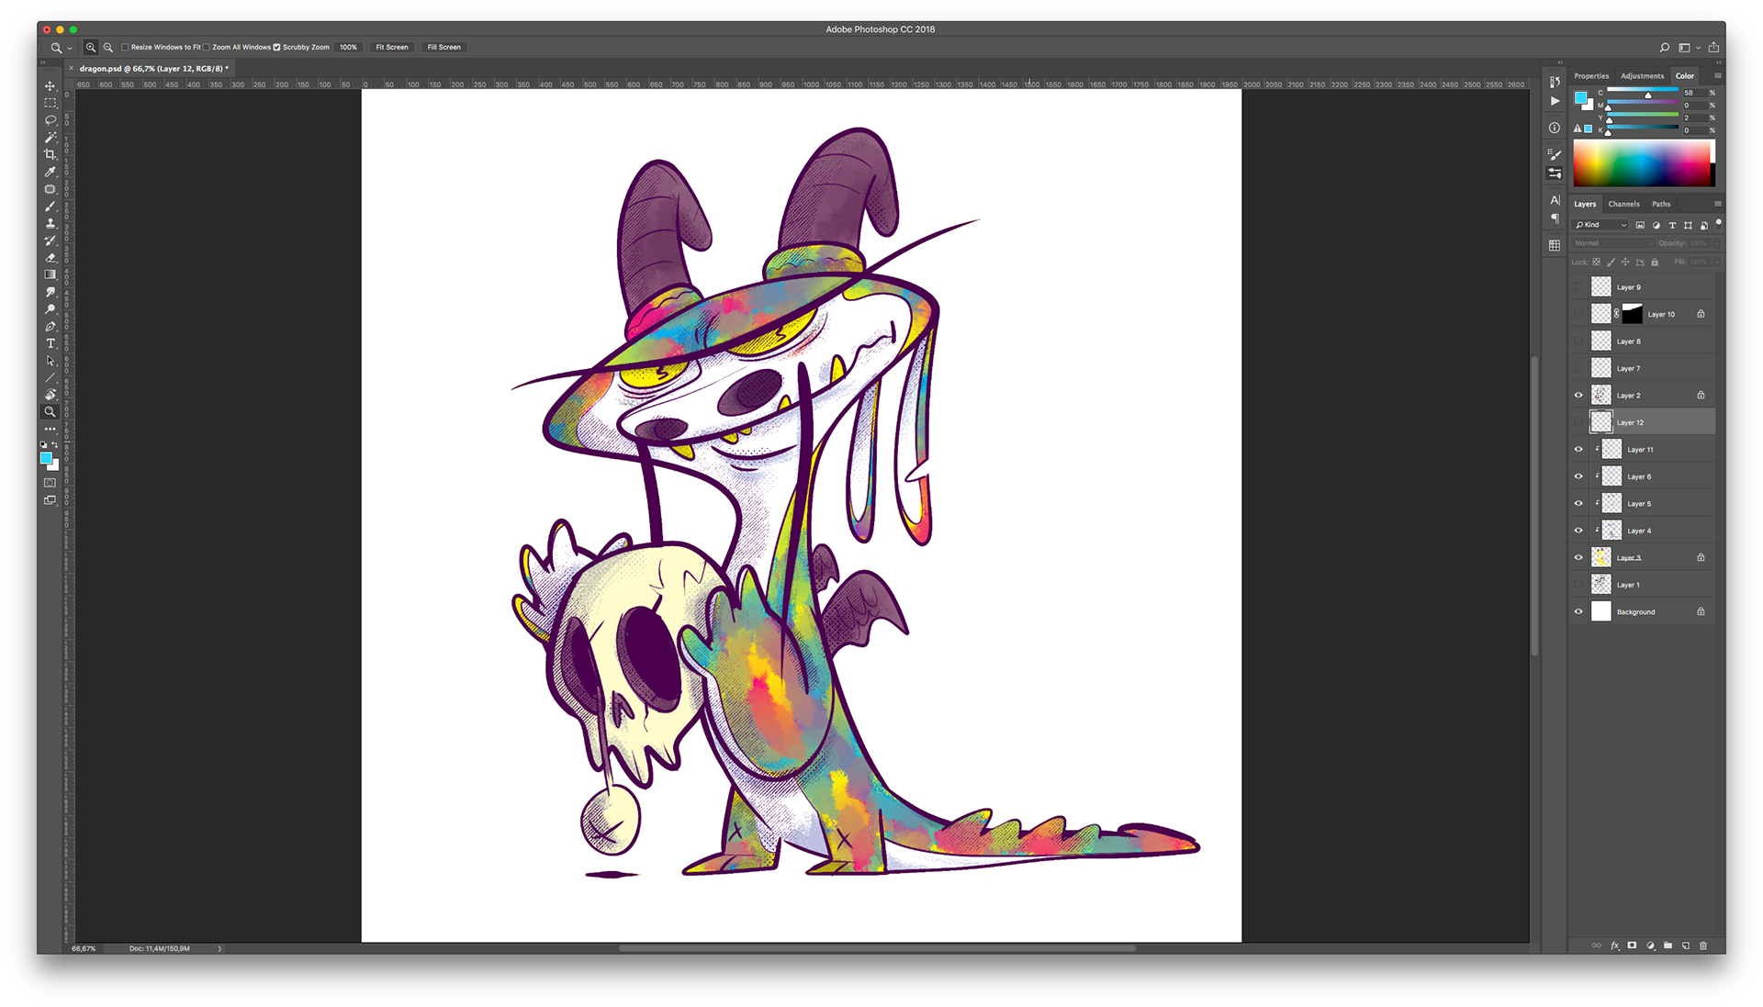The height and width of the screenshot is (1007, 1763).
Task: Uncheck the Scrubby Zoom checkbox
Action: point(276,47)
